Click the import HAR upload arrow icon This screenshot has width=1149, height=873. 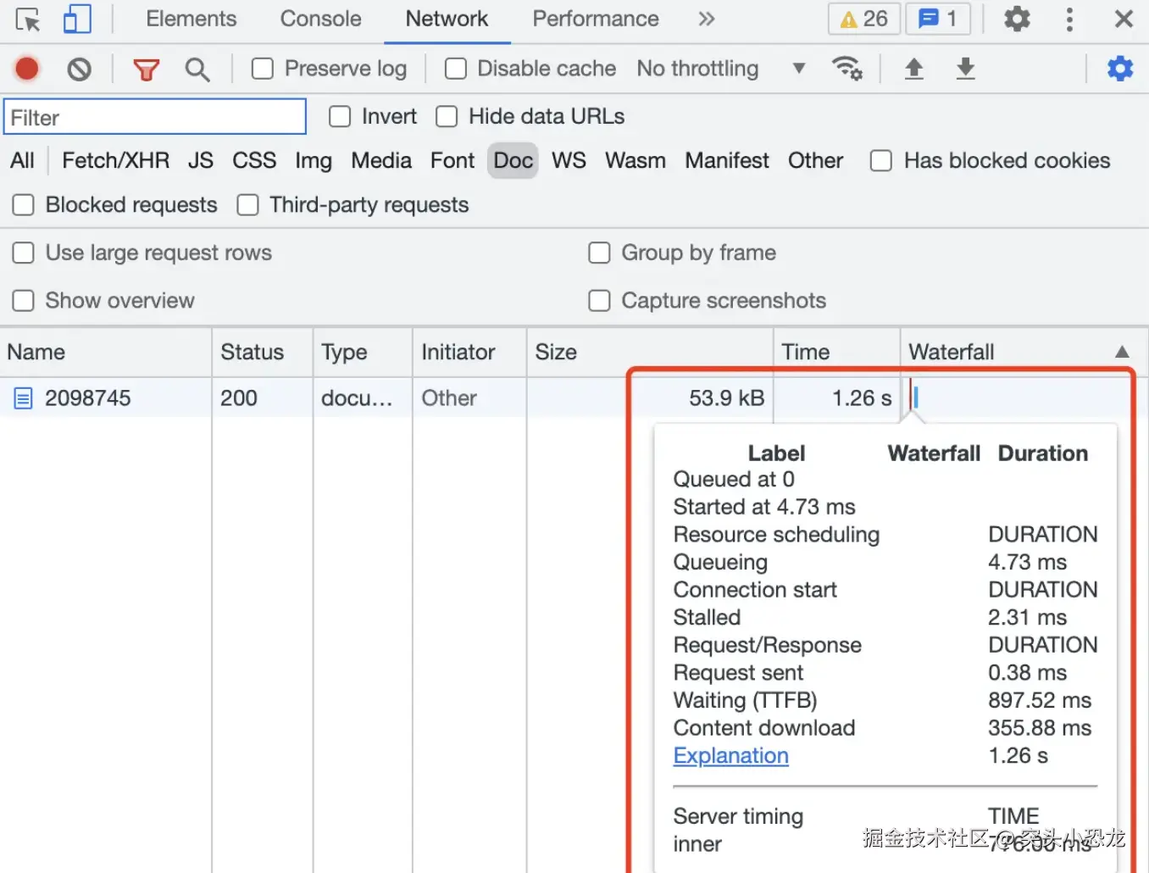pyautogui.click(x=913, y=69)
